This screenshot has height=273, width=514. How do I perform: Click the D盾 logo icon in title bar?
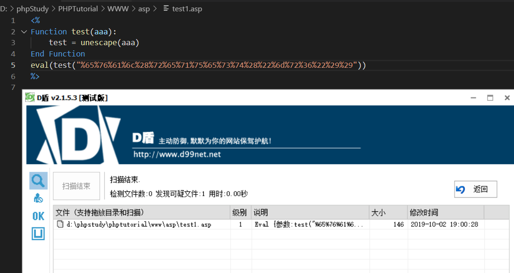(x=30, y=97)
